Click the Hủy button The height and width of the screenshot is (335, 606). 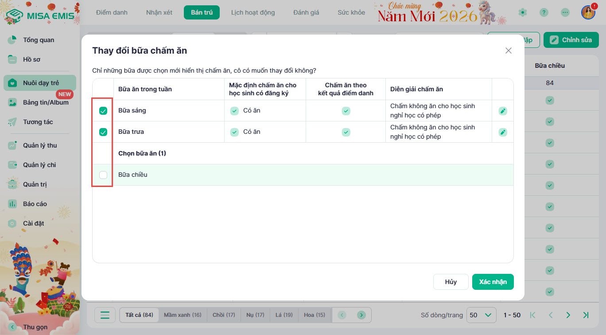(451, 282)
